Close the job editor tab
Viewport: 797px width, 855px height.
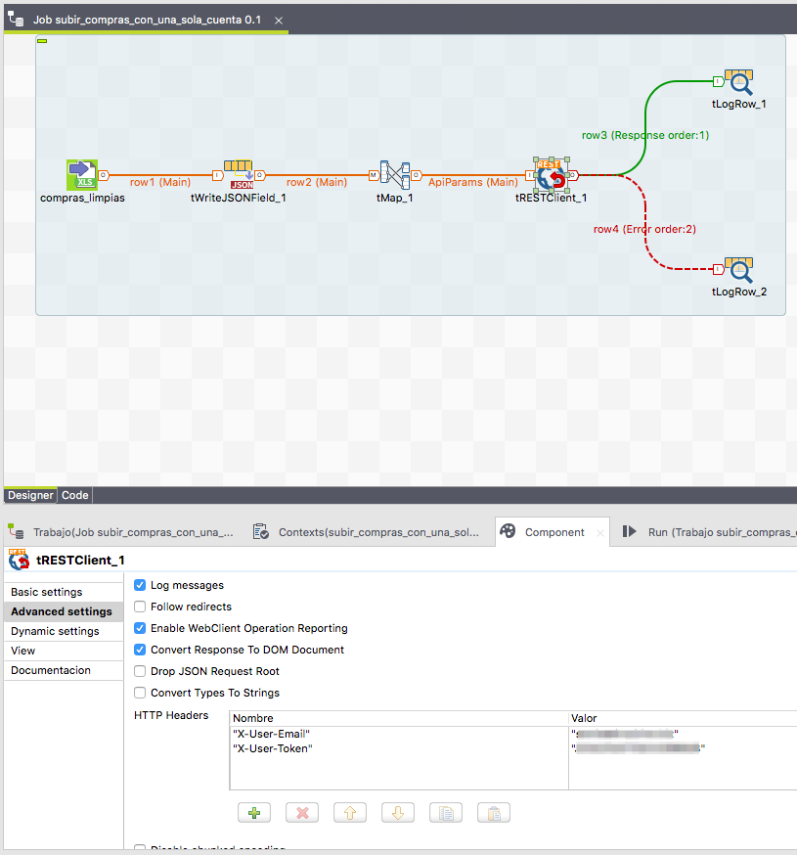(x=279, y=21)
